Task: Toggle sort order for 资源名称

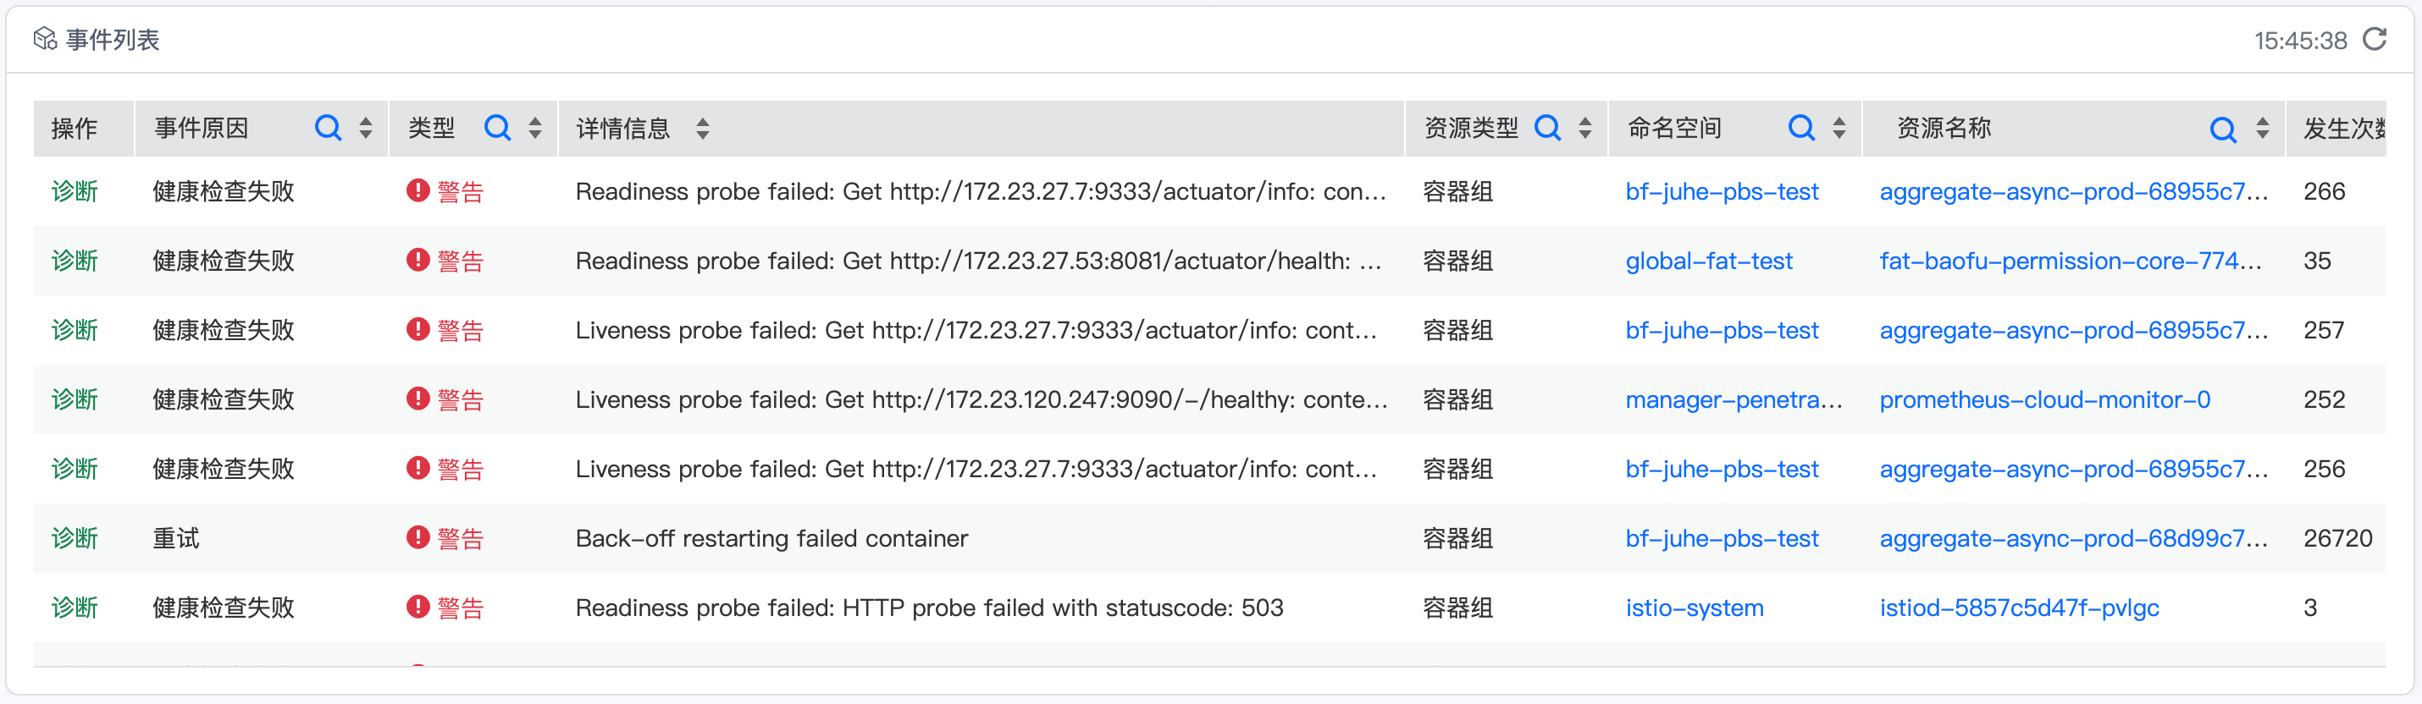Action: pyautogui.click(x=2262, y=128)
